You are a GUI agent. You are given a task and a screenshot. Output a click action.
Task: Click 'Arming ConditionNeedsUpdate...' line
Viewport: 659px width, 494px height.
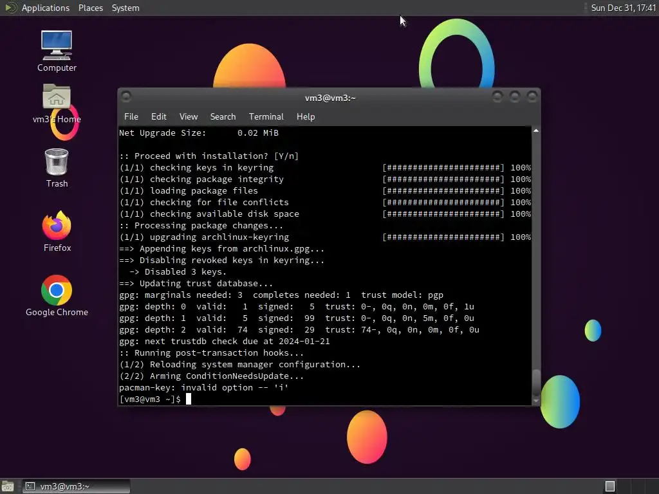tap(211, 376)
